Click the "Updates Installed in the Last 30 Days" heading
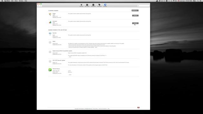 click(x=57, y=30)
